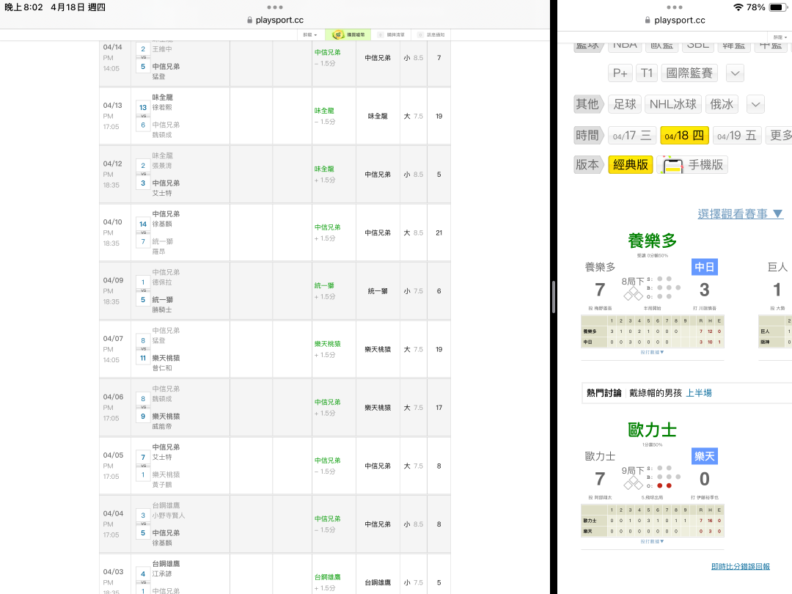The width and height of the screenshot is (792, 594).
Task: Tap the 14 score box in 04/10 game
Action: pyautogui.click(x=143, y=224)
